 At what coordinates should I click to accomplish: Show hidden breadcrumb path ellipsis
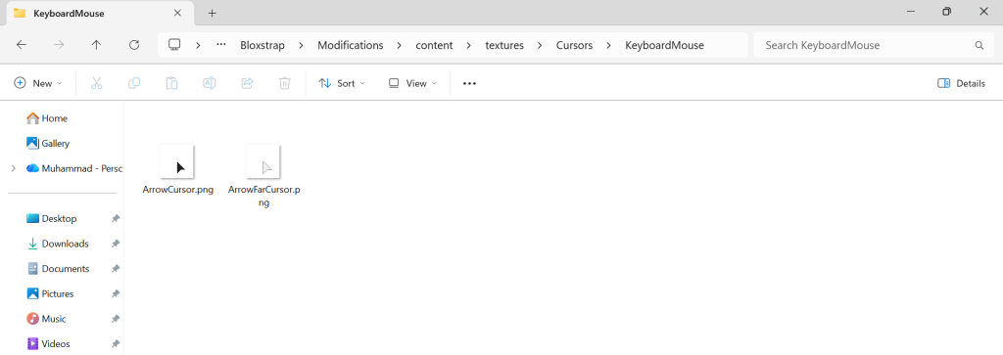click(221, 45)
